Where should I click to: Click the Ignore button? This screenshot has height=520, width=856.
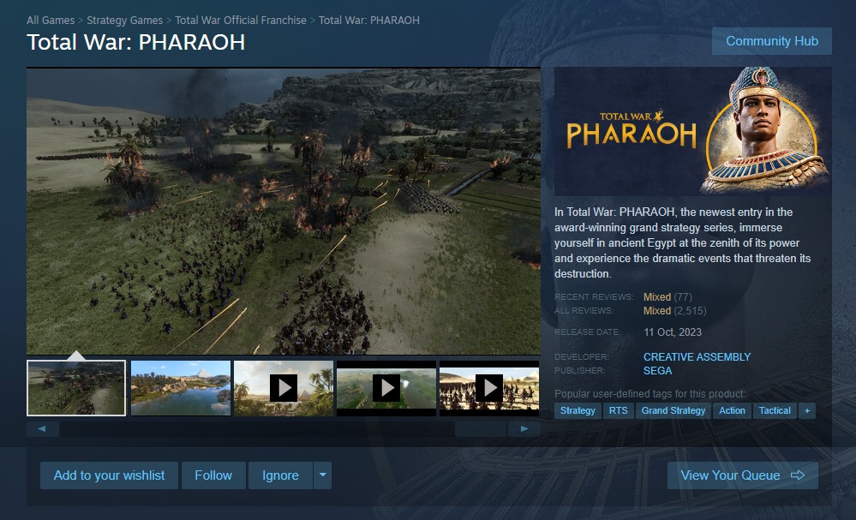point(280,475)
